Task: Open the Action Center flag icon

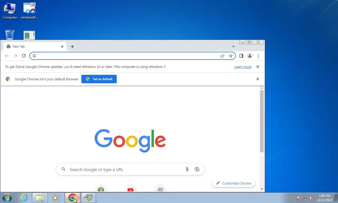Action: pyautogui.click(x=299, y=198)
